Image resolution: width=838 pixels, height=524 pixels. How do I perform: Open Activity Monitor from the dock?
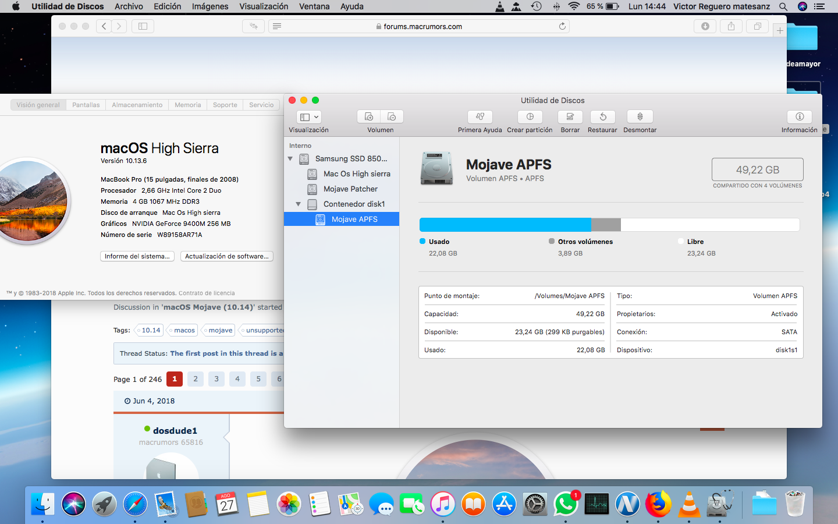pyautogui.click(x=597, y=504)
